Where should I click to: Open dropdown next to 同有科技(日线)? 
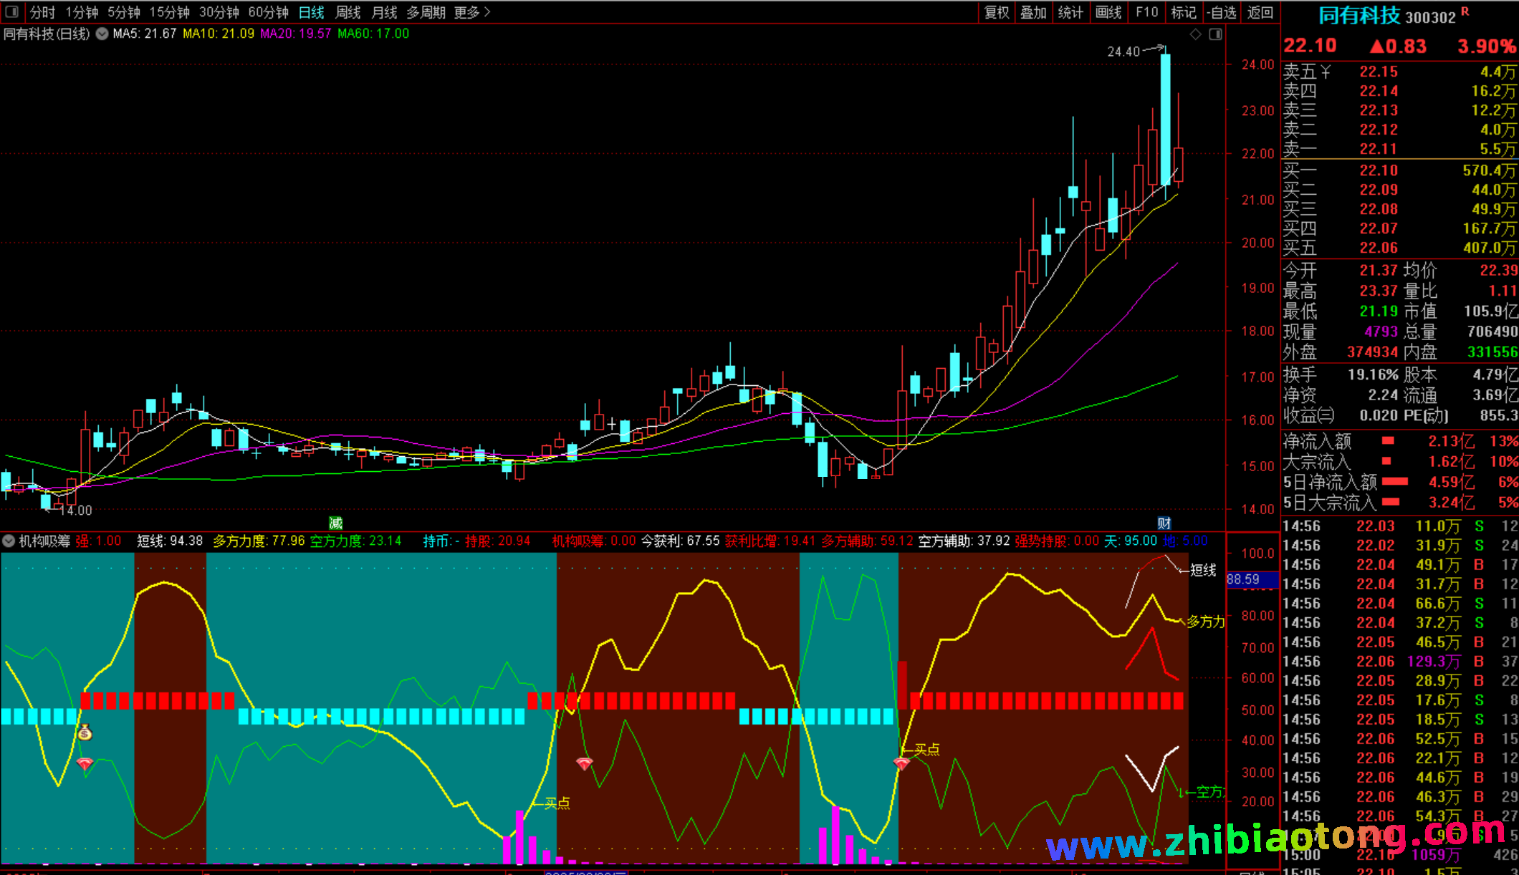coord(102,34)
